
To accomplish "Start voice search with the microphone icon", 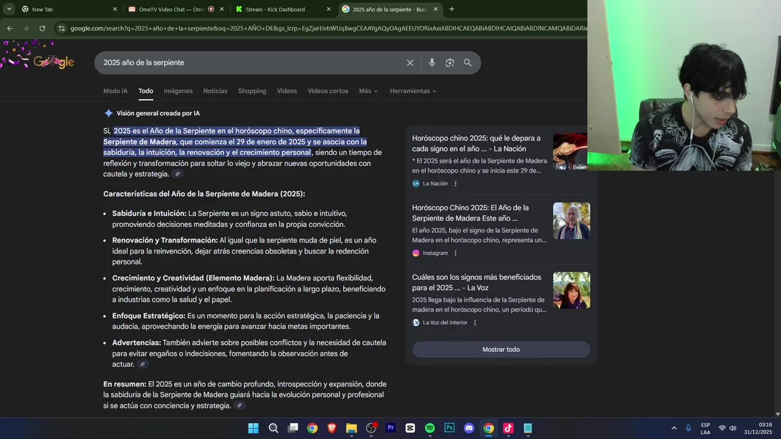I will coord(432,63).
